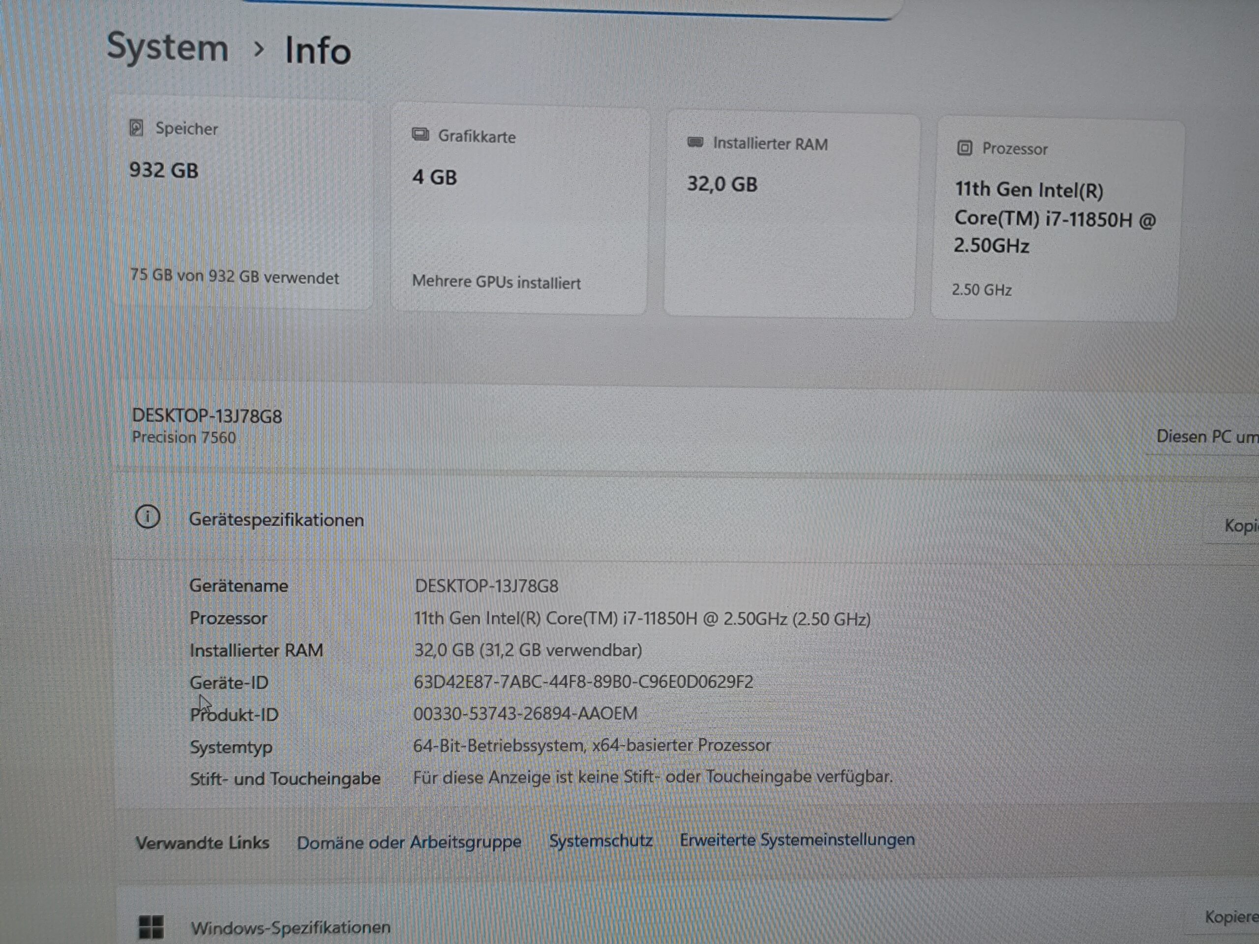Open the Grafikkarte 4 GB card

click(519, 210)
